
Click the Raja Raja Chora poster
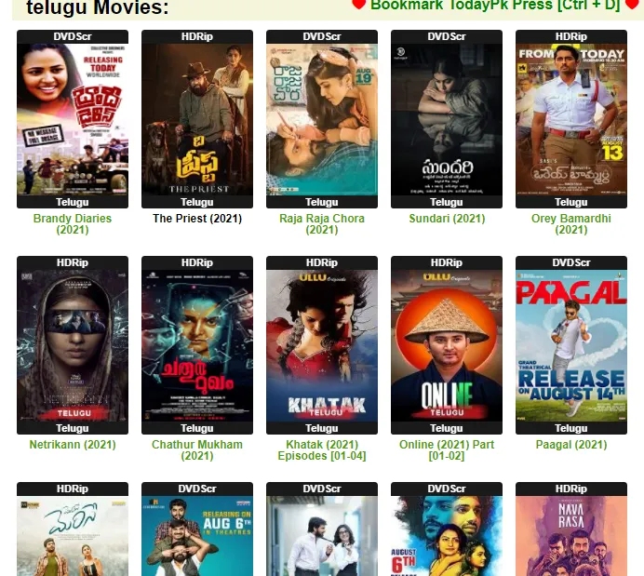coord(322,119)
